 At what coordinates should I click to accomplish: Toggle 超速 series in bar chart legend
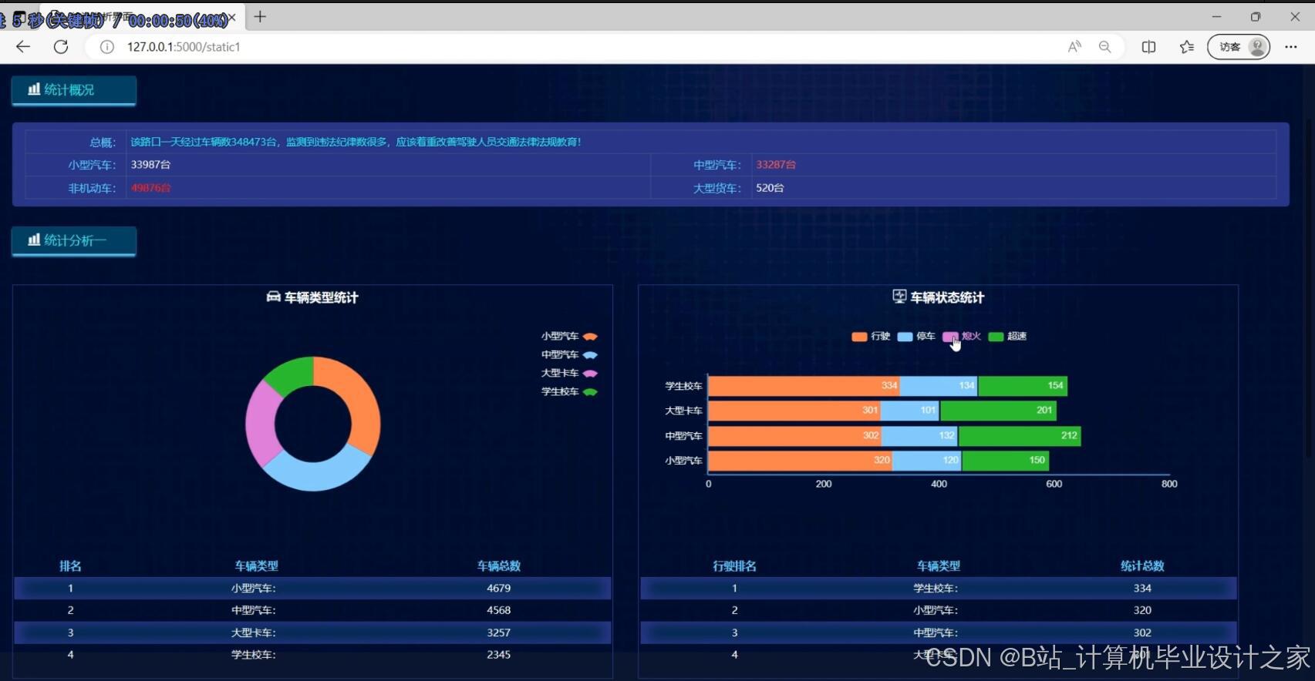click(x=1007, y=336)
